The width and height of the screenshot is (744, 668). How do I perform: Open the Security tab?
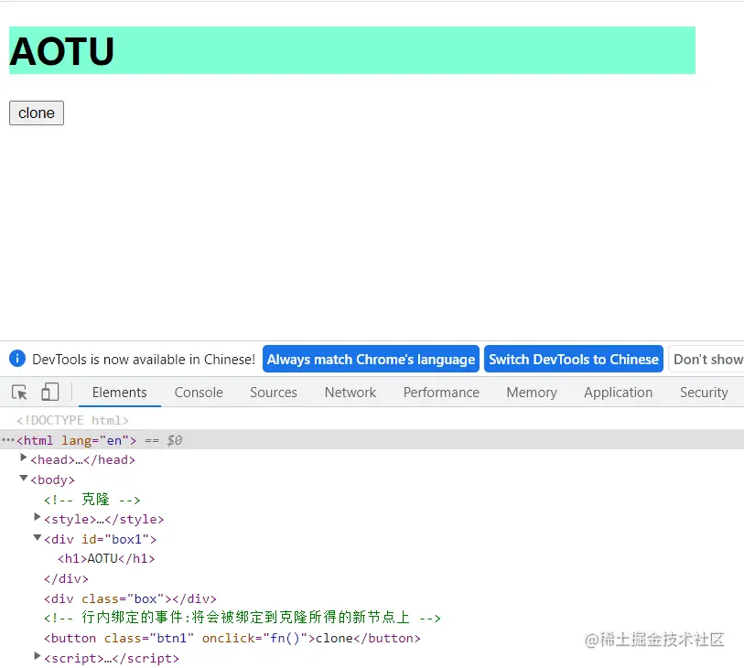point(704,393)
